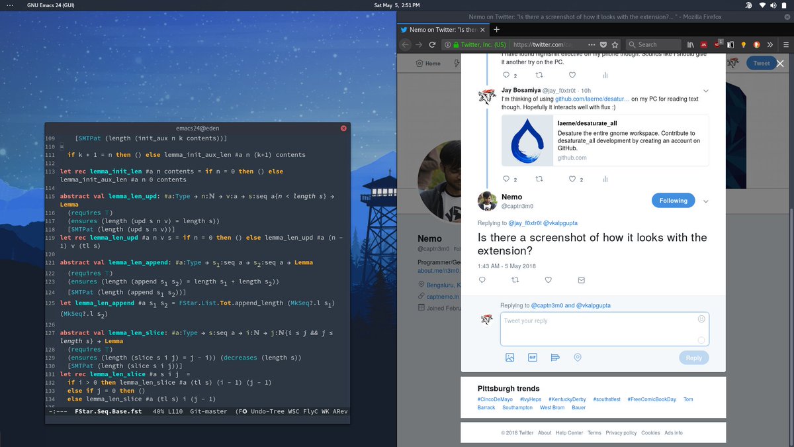
Task: Open GNU Emacs 24 app menu in top bar
Action: (x=52, y=5)
